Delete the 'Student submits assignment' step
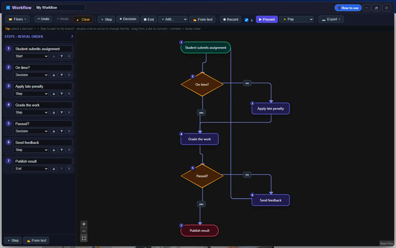This screenshot has height=248, width=396. coord(69,56)
